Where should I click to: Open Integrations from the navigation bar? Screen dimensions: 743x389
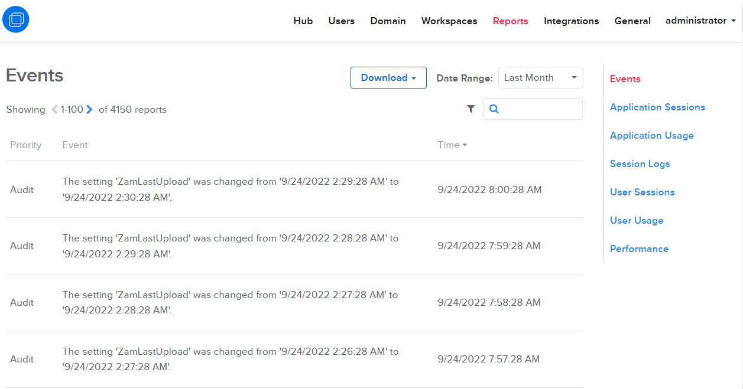tap(571, 21)
